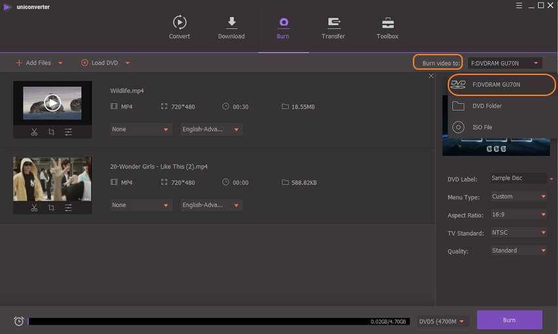Click the scissors trim icon under Wildlife.mp4
Viewport: 558px width, 334px height.
pyautogui.click(x=34, y=132)
